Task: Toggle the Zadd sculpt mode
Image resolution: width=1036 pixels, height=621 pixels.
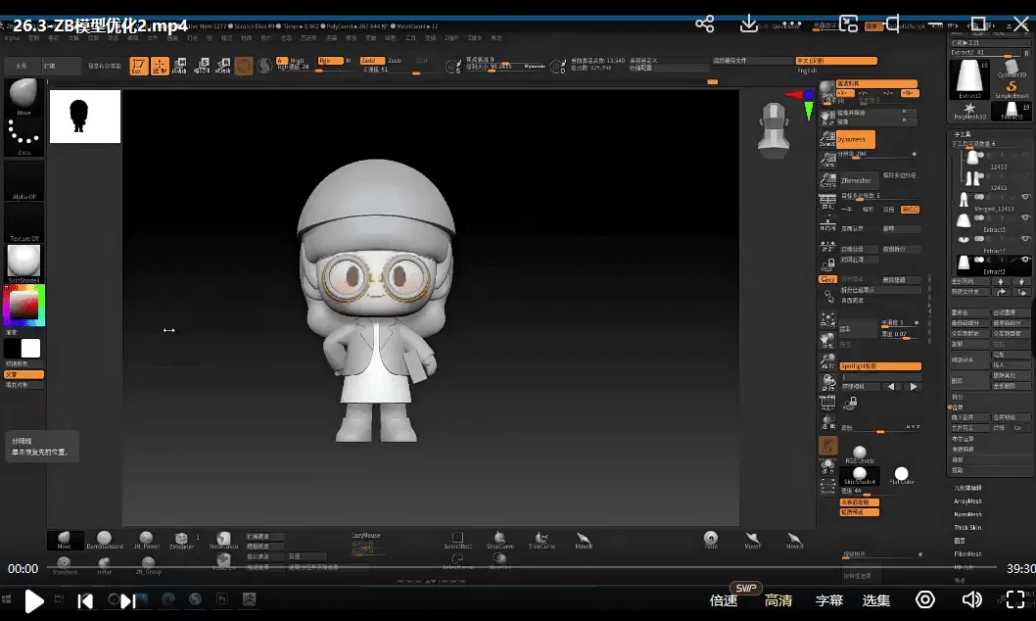Action: click(x=373, y=61)
